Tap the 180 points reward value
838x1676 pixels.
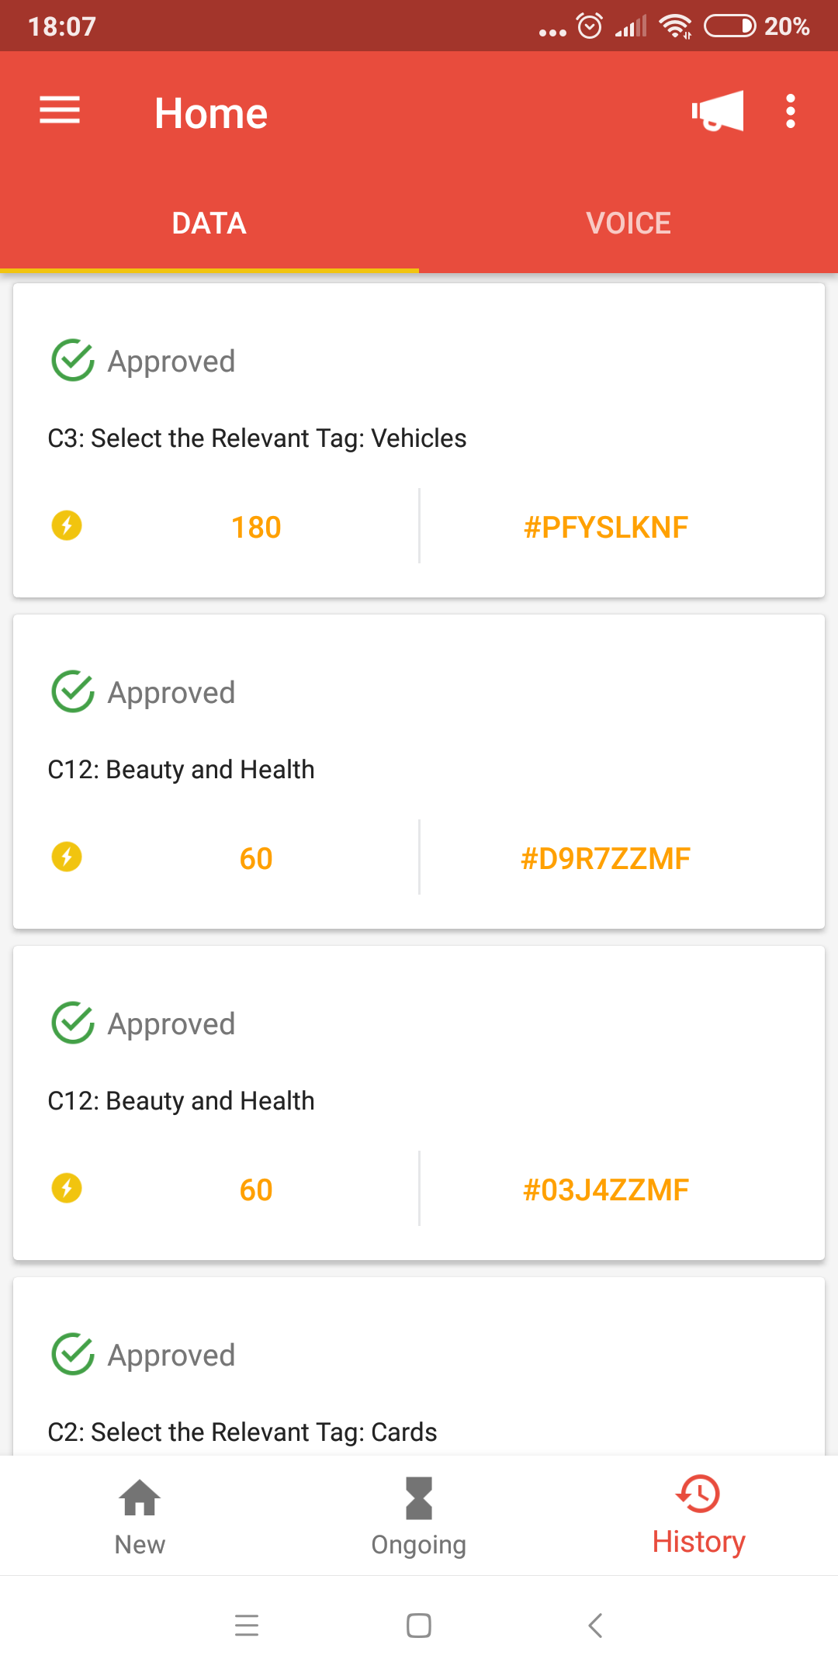[x=256, y=528]
